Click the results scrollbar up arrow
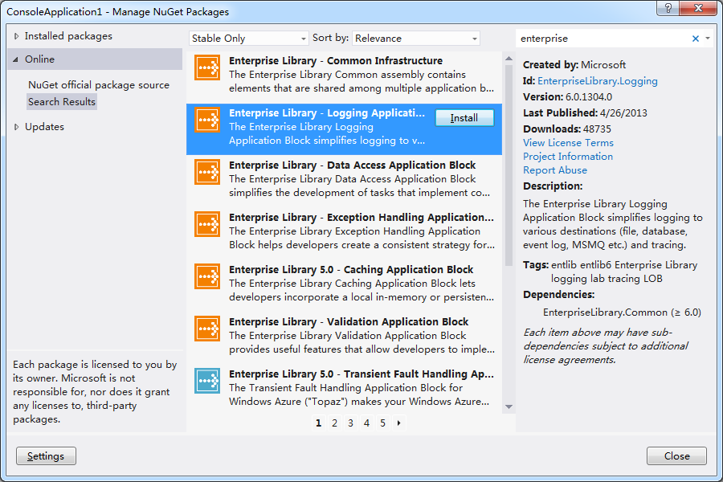Screen dimensions: 723x482 pyautogui.click(x=509, y=59)
